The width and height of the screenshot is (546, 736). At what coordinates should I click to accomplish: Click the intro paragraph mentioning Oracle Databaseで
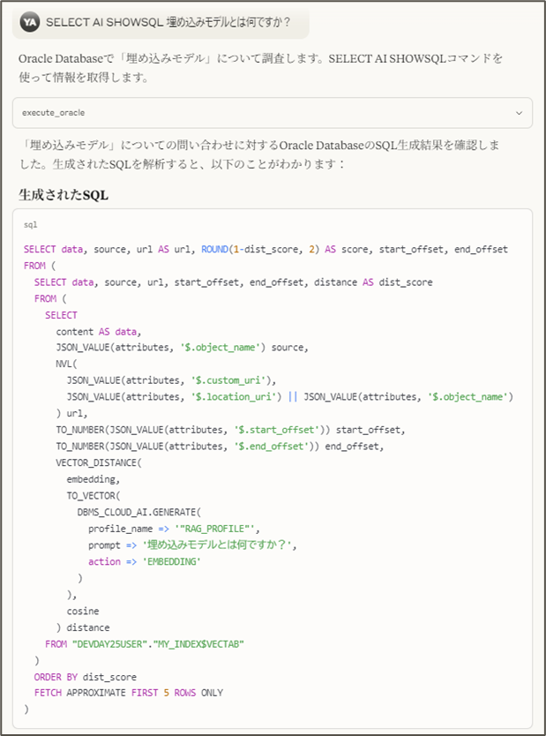click(260, 68)
